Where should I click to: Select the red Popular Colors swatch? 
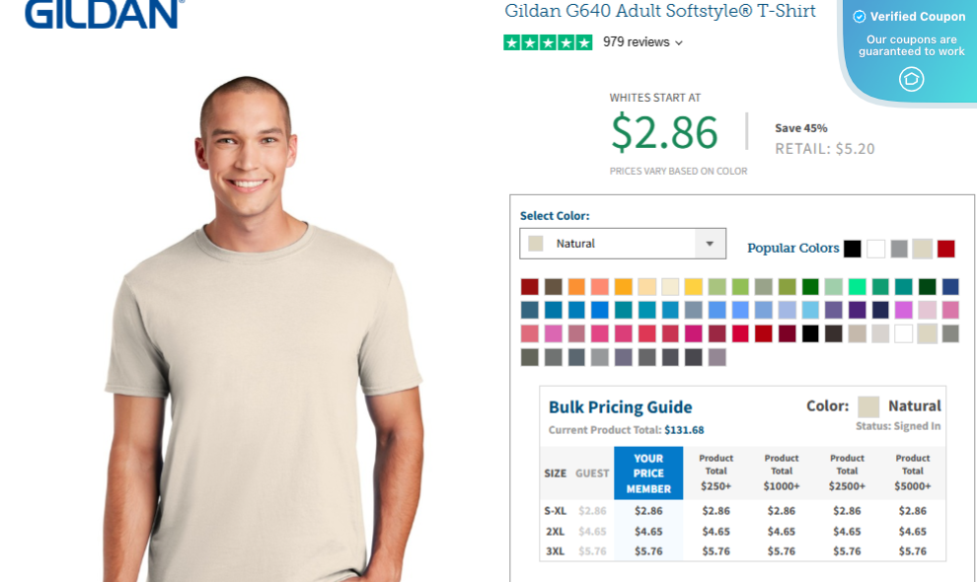[945, 249]
